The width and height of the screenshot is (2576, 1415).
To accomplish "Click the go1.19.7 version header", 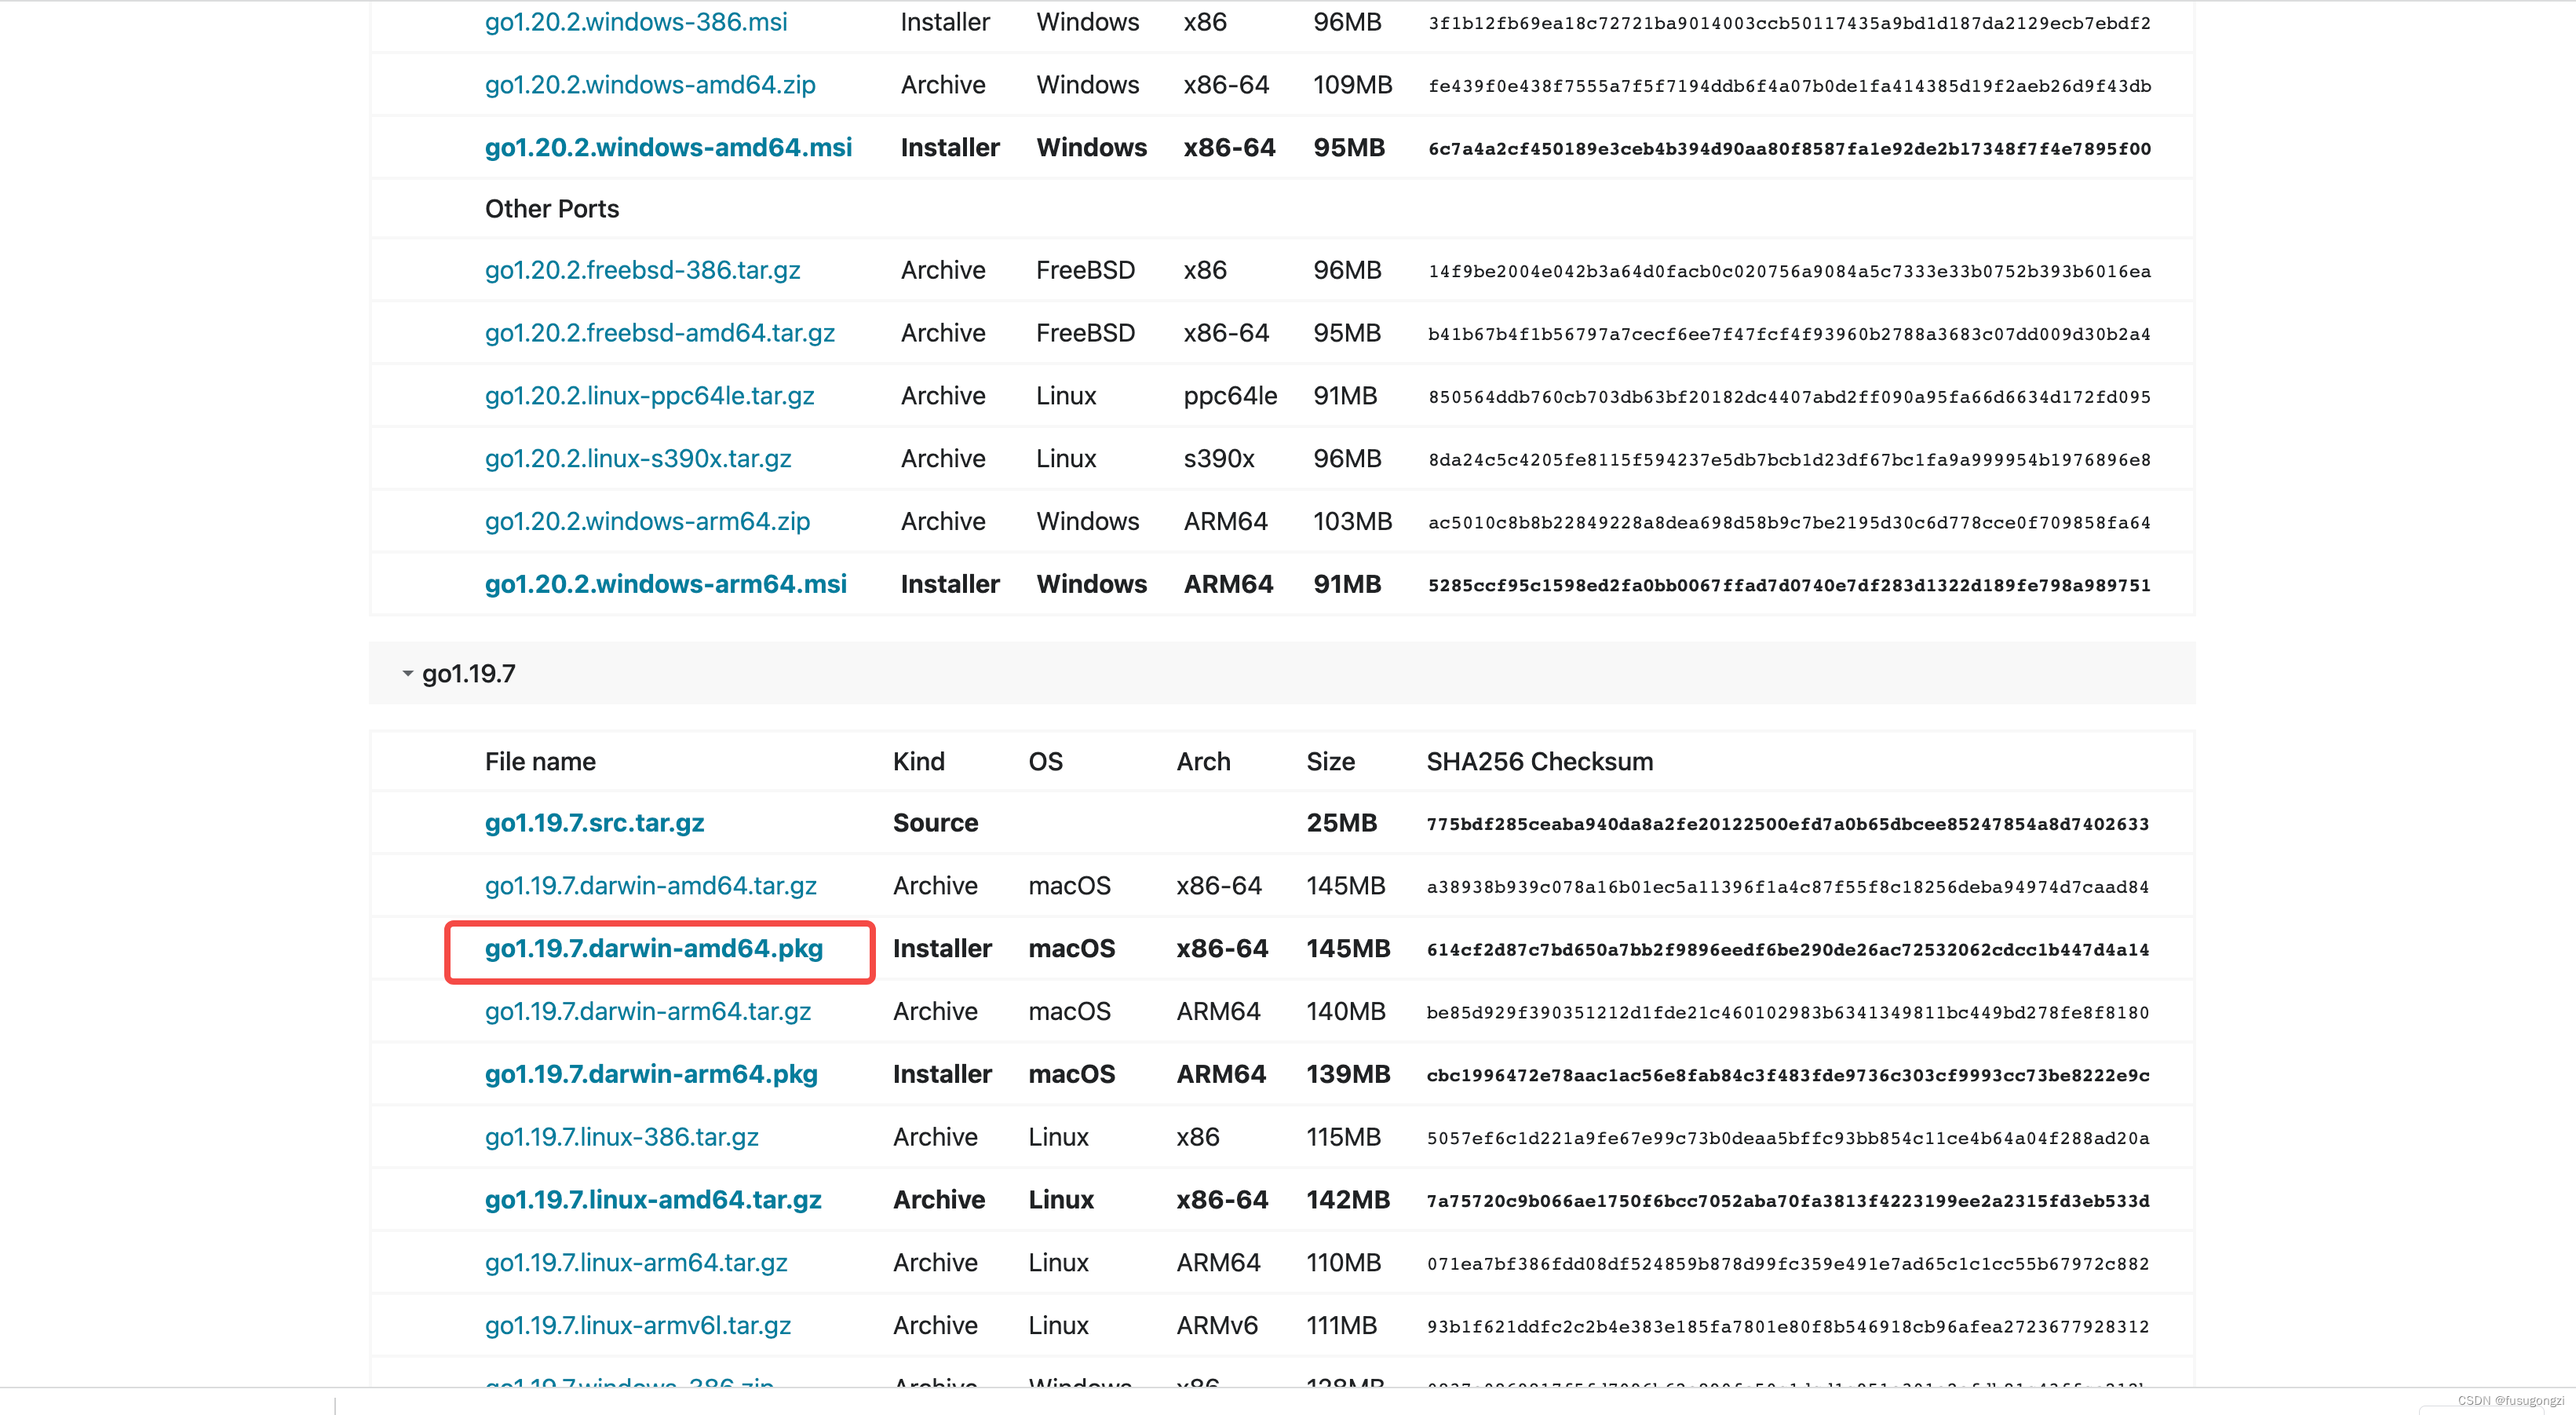I will point(469,674).
